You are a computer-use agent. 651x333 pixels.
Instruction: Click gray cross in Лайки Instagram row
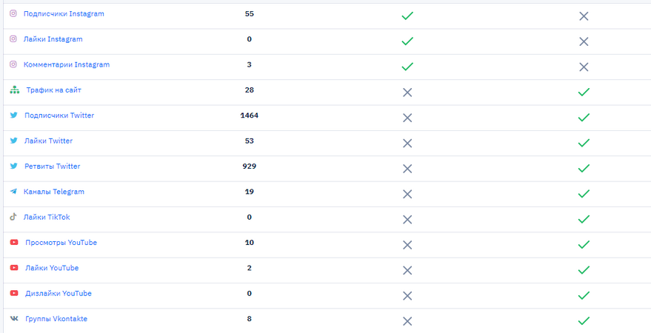pyautogui.click(x=584, y=41)
